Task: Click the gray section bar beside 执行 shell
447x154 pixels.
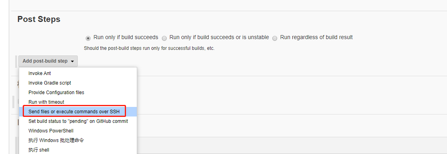Action: coord(292,146)
